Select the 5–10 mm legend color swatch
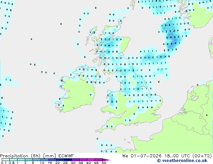The height and width of the screenshot is (164, 213). [x=37, y=160]
